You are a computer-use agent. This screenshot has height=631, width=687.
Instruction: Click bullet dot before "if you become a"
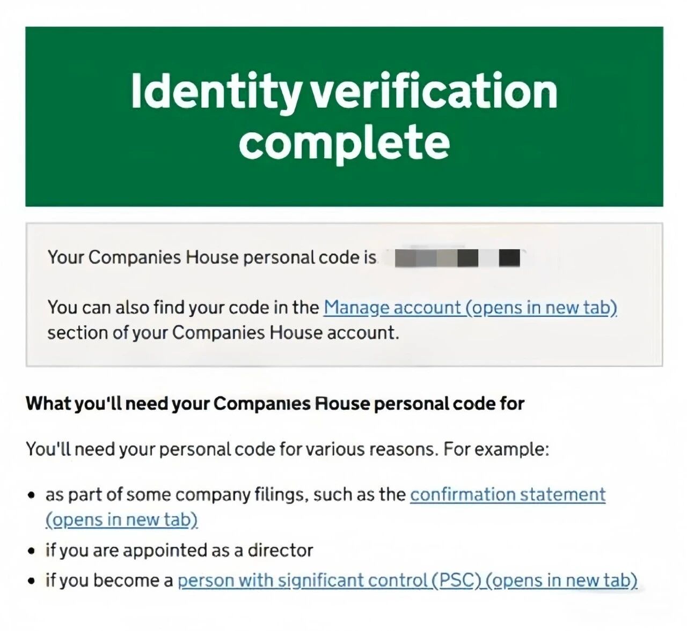pos(32,581)
